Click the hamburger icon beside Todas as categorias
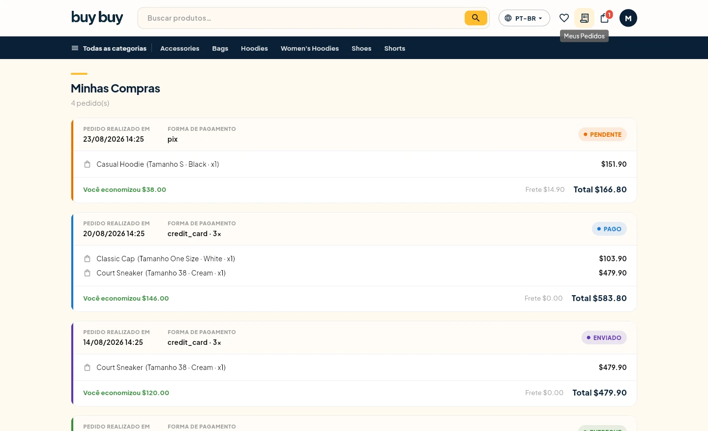Image resolution: width=708 pixels, height=431 pixels. coord(75,48)
